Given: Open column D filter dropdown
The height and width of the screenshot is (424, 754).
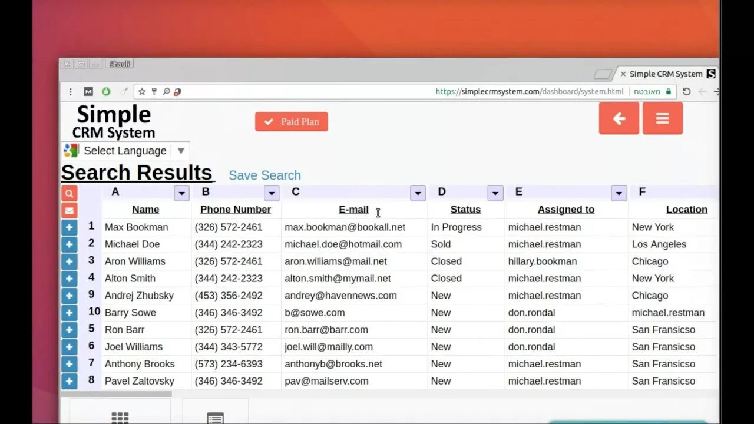Looking at the screenshot, I should [x=495, y=193].
